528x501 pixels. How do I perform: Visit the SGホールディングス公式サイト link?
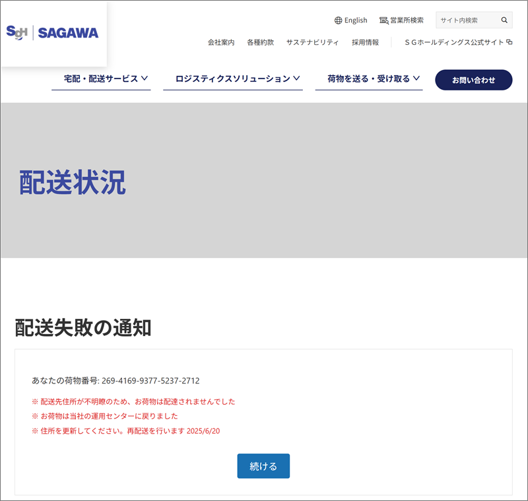tap(454, 42)
